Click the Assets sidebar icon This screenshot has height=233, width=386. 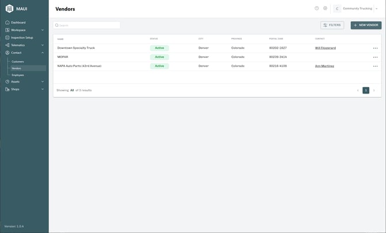pos(7,81)
